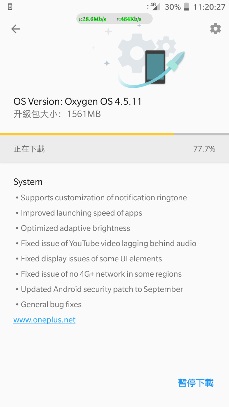Image resolution: width=229 pixels, height=407 pixels.
Task: Tap the OS Version Oxygen OS 4.5.11 title
Action: 77,101
